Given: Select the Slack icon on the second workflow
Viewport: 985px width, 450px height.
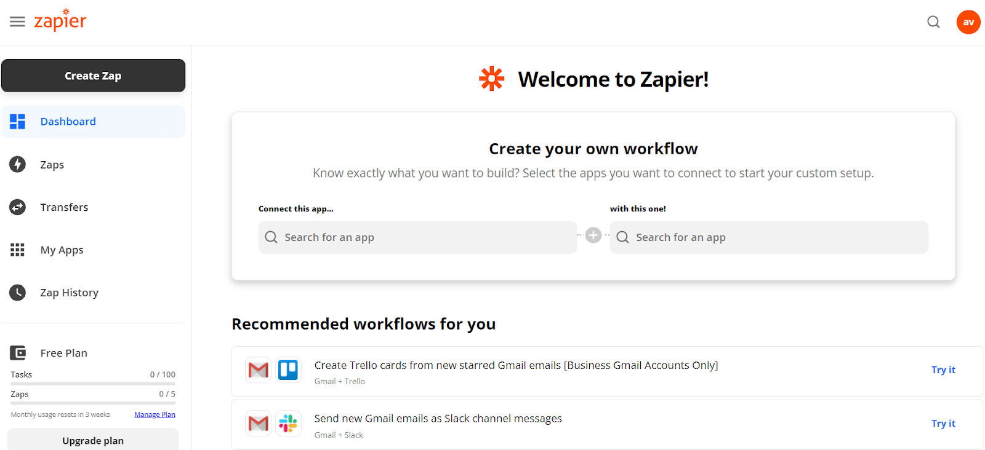Looking at the screenshot, I should [x=289, y=423].
